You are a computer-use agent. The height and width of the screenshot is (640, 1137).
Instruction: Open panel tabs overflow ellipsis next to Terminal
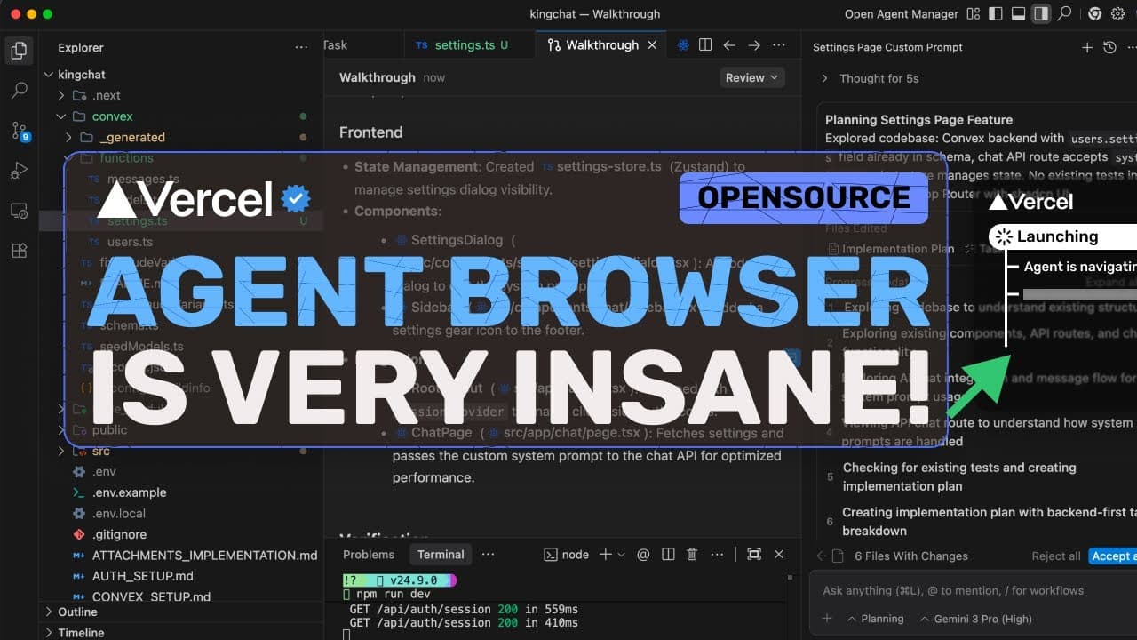point(488,554)
